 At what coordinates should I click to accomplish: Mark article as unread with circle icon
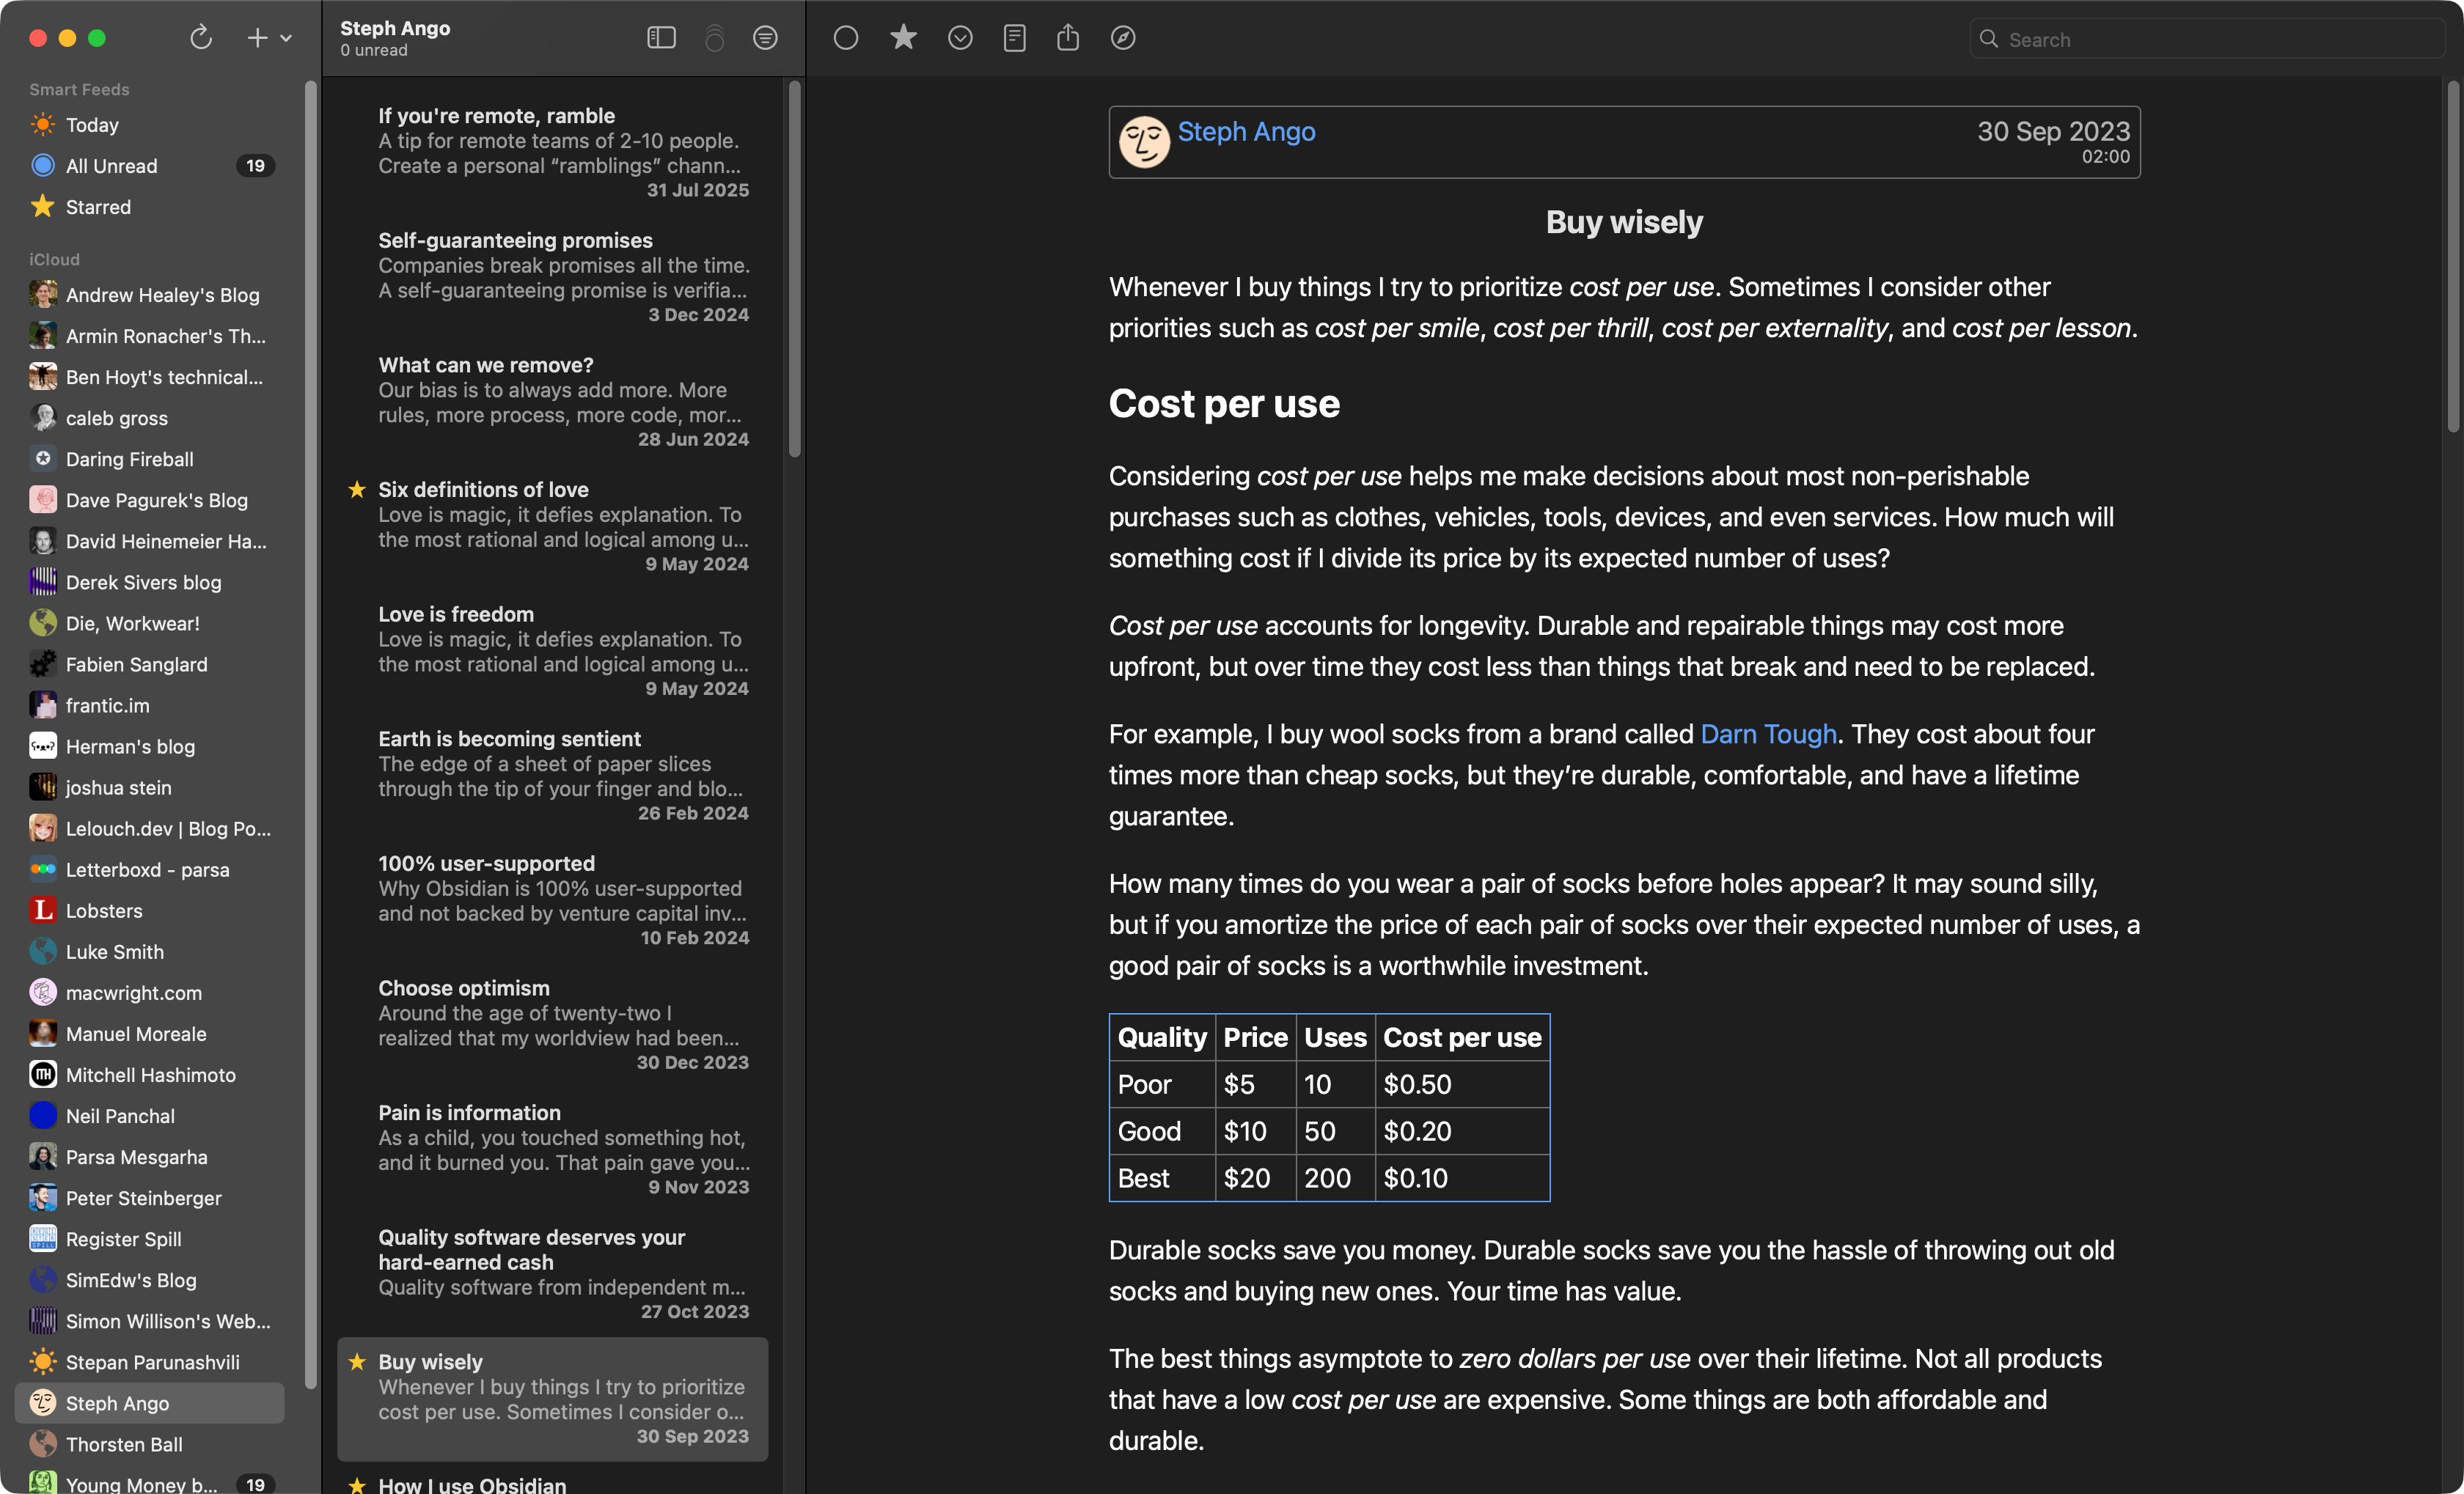pyautogui.click(x=846, y=38)
